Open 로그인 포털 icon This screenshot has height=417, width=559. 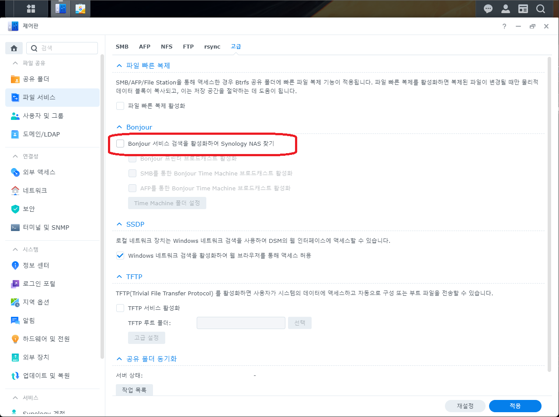15,284
